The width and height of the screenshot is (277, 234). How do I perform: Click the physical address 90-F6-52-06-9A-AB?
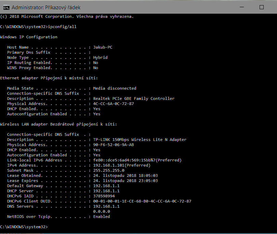pos(113,145)
